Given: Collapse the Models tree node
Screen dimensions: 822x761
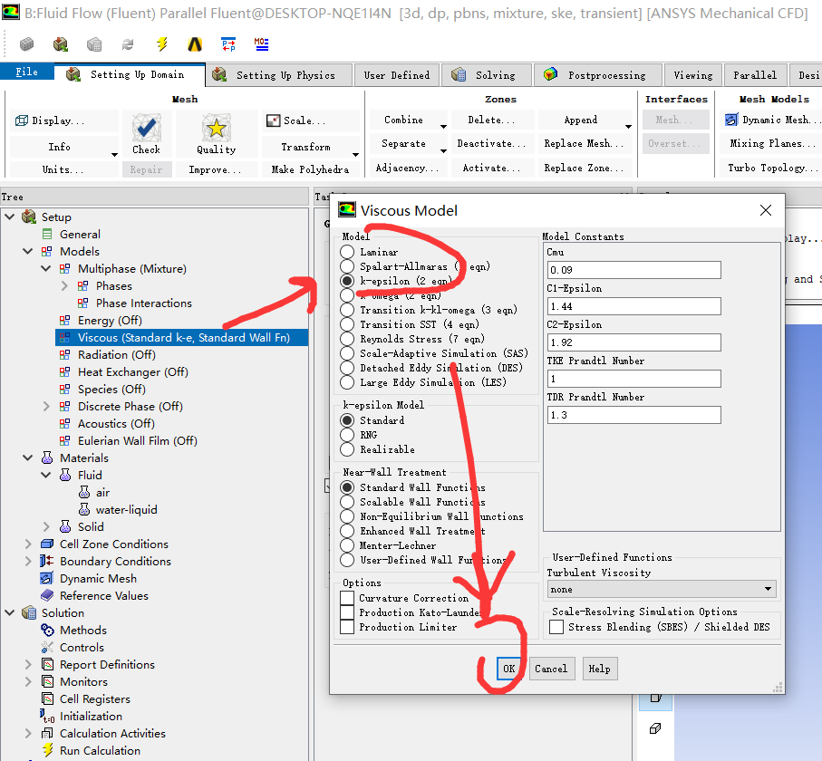Looking at the screenshot, I should click(x=28, y=252).
